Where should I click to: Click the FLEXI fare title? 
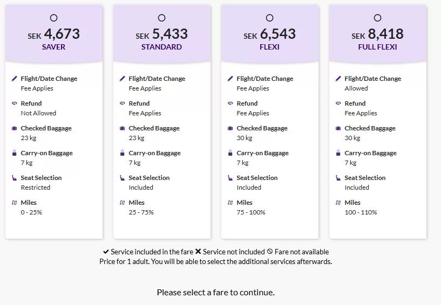coord(269,47)
